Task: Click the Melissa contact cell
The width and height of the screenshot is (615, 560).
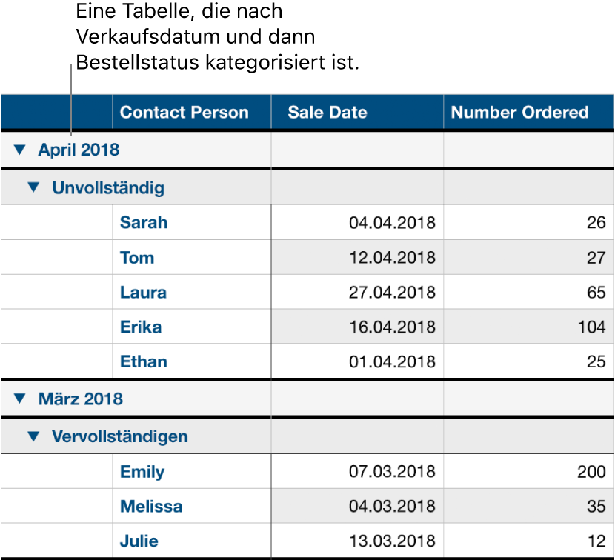Action: click(151, 507)
